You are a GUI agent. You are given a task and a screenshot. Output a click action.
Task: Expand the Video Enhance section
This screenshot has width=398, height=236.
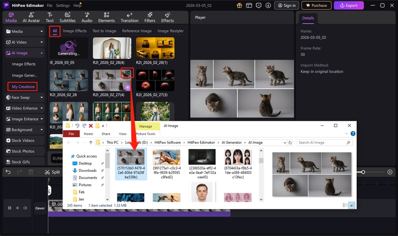[42, 108]
